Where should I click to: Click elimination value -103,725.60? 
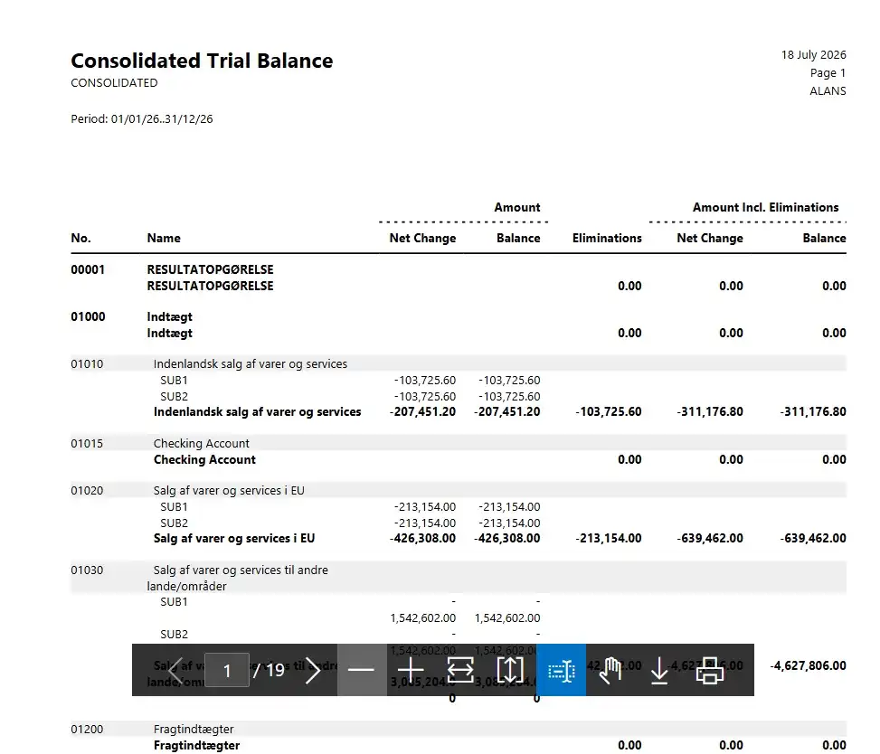(x=609, y=411)
